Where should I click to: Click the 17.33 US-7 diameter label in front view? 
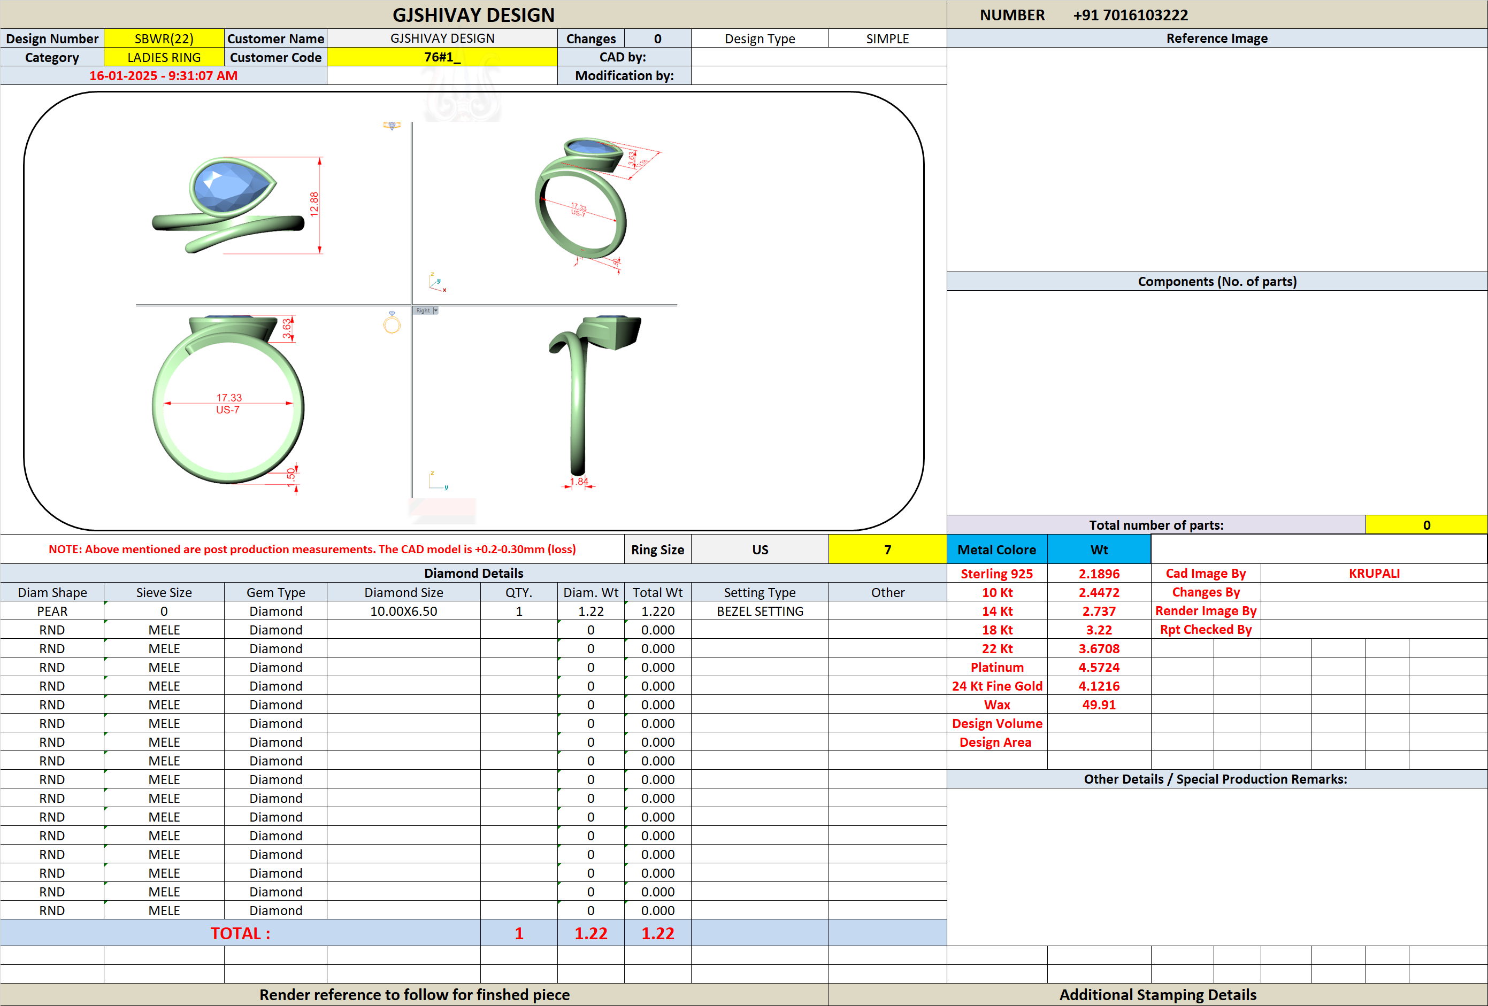[x=228, y=404]
